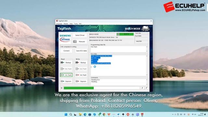Click the green reading progress bar

[x=79, y=88]
